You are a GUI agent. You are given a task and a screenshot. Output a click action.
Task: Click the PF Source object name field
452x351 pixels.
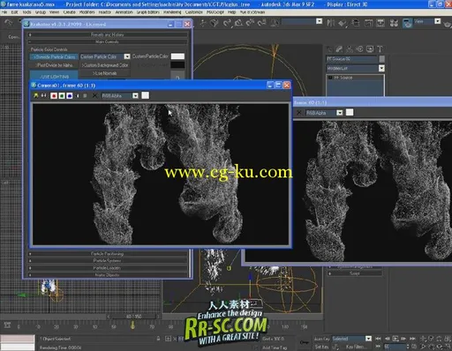pos(351,59)
